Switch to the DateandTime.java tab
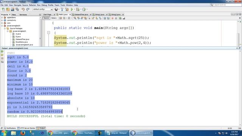This screenshot has width=242, height=136. [x=81, y=14]
